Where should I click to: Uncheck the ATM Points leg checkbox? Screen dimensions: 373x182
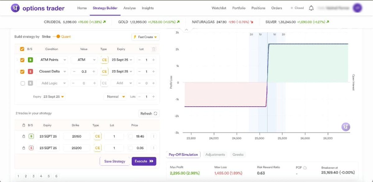(x=22, y=60)
